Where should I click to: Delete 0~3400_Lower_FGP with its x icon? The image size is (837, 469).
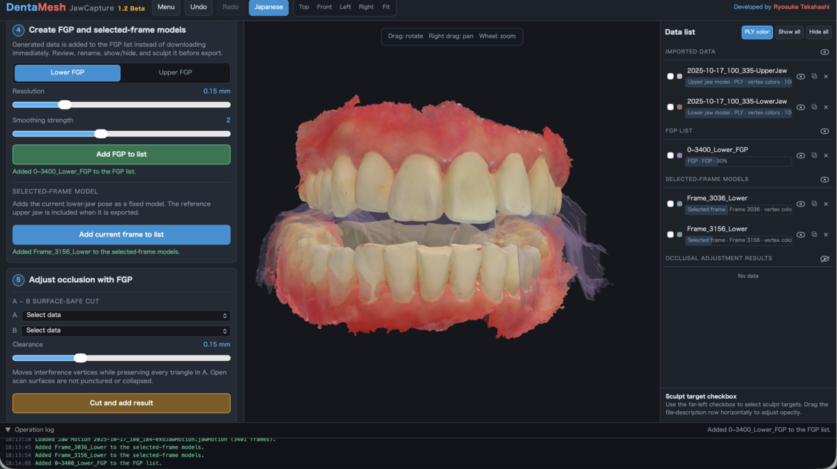click(x=826, y=155)
